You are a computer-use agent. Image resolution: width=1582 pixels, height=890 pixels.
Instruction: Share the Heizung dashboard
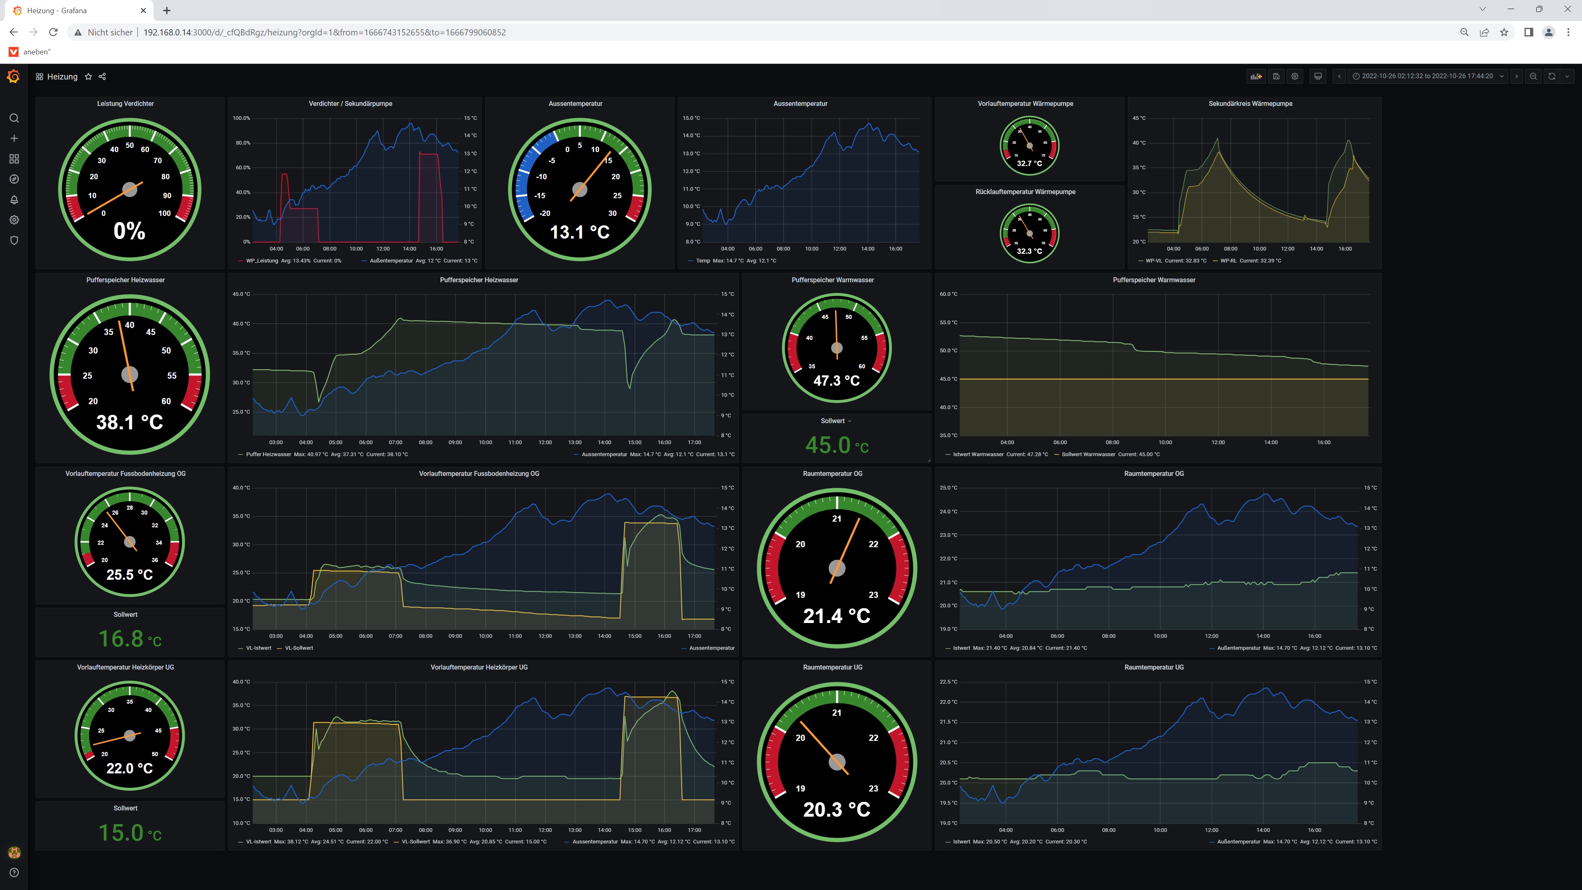tap(103, 77)
